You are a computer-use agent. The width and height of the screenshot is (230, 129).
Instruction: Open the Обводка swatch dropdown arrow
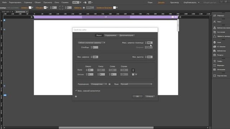47,8
